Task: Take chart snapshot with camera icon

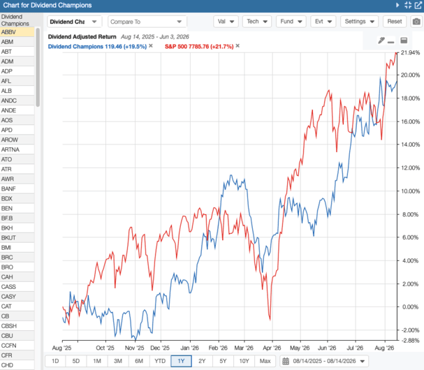Action: pyautogui.click(x=416, y=22)
